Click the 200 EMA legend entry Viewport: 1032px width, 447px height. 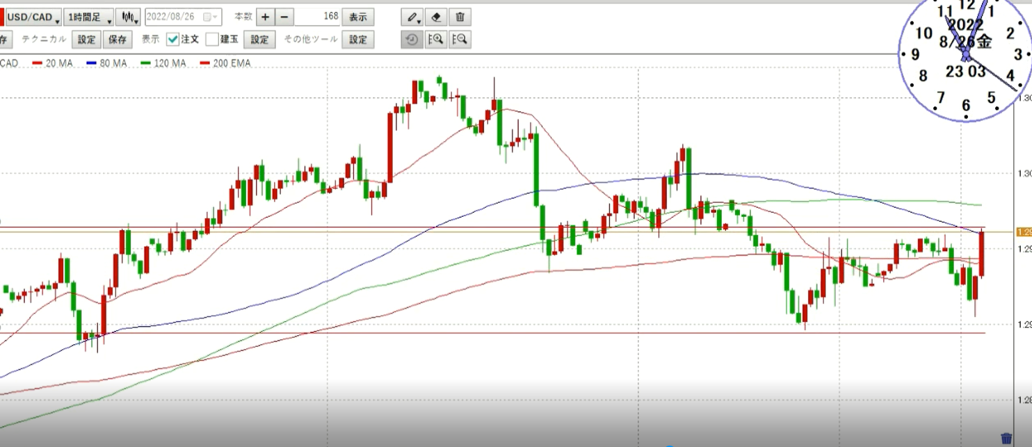point(225,63)
